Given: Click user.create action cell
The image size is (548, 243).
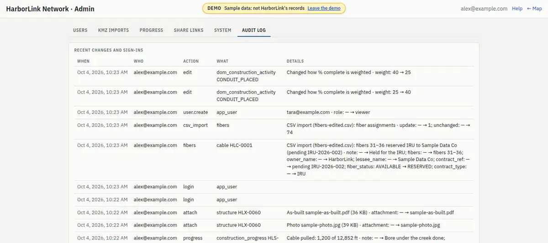Looking at the screenshot, I should click(195, 112).
